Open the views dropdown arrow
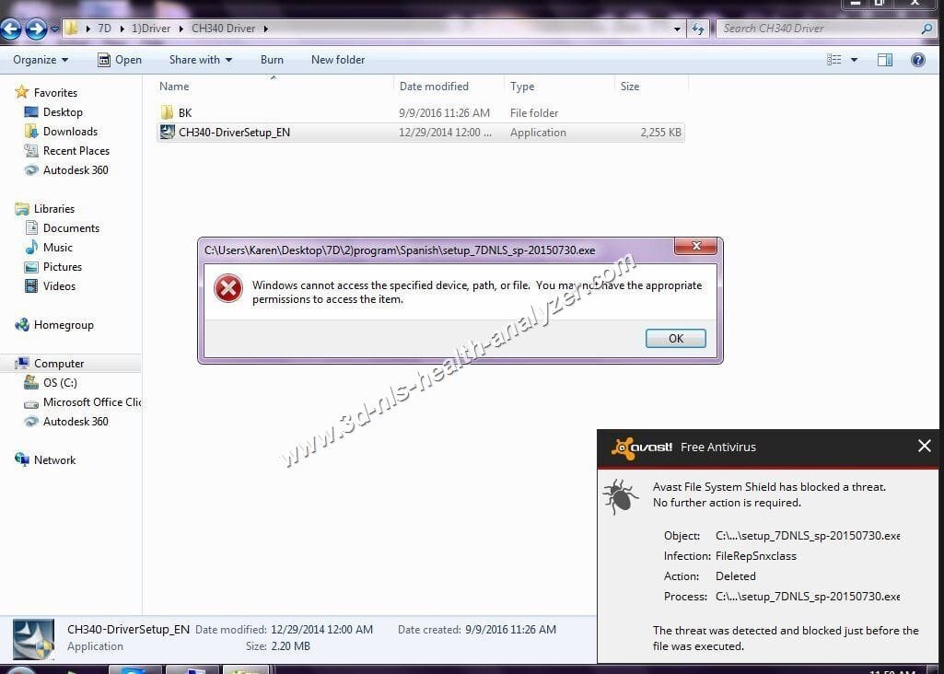944x674 pixels. [852, 60]
